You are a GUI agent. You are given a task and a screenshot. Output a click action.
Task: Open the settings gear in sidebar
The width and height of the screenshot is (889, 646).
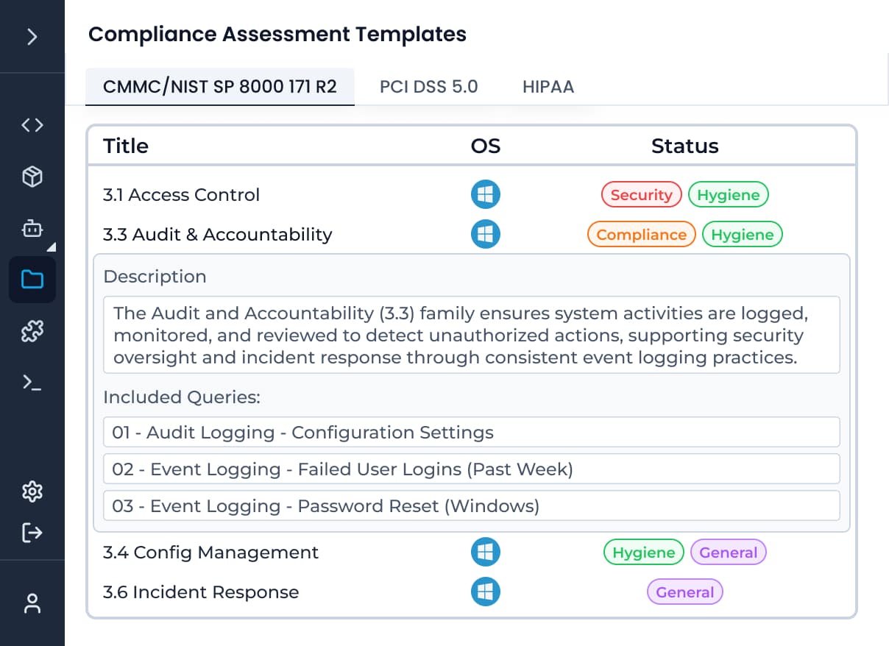[x=32, y=491]
